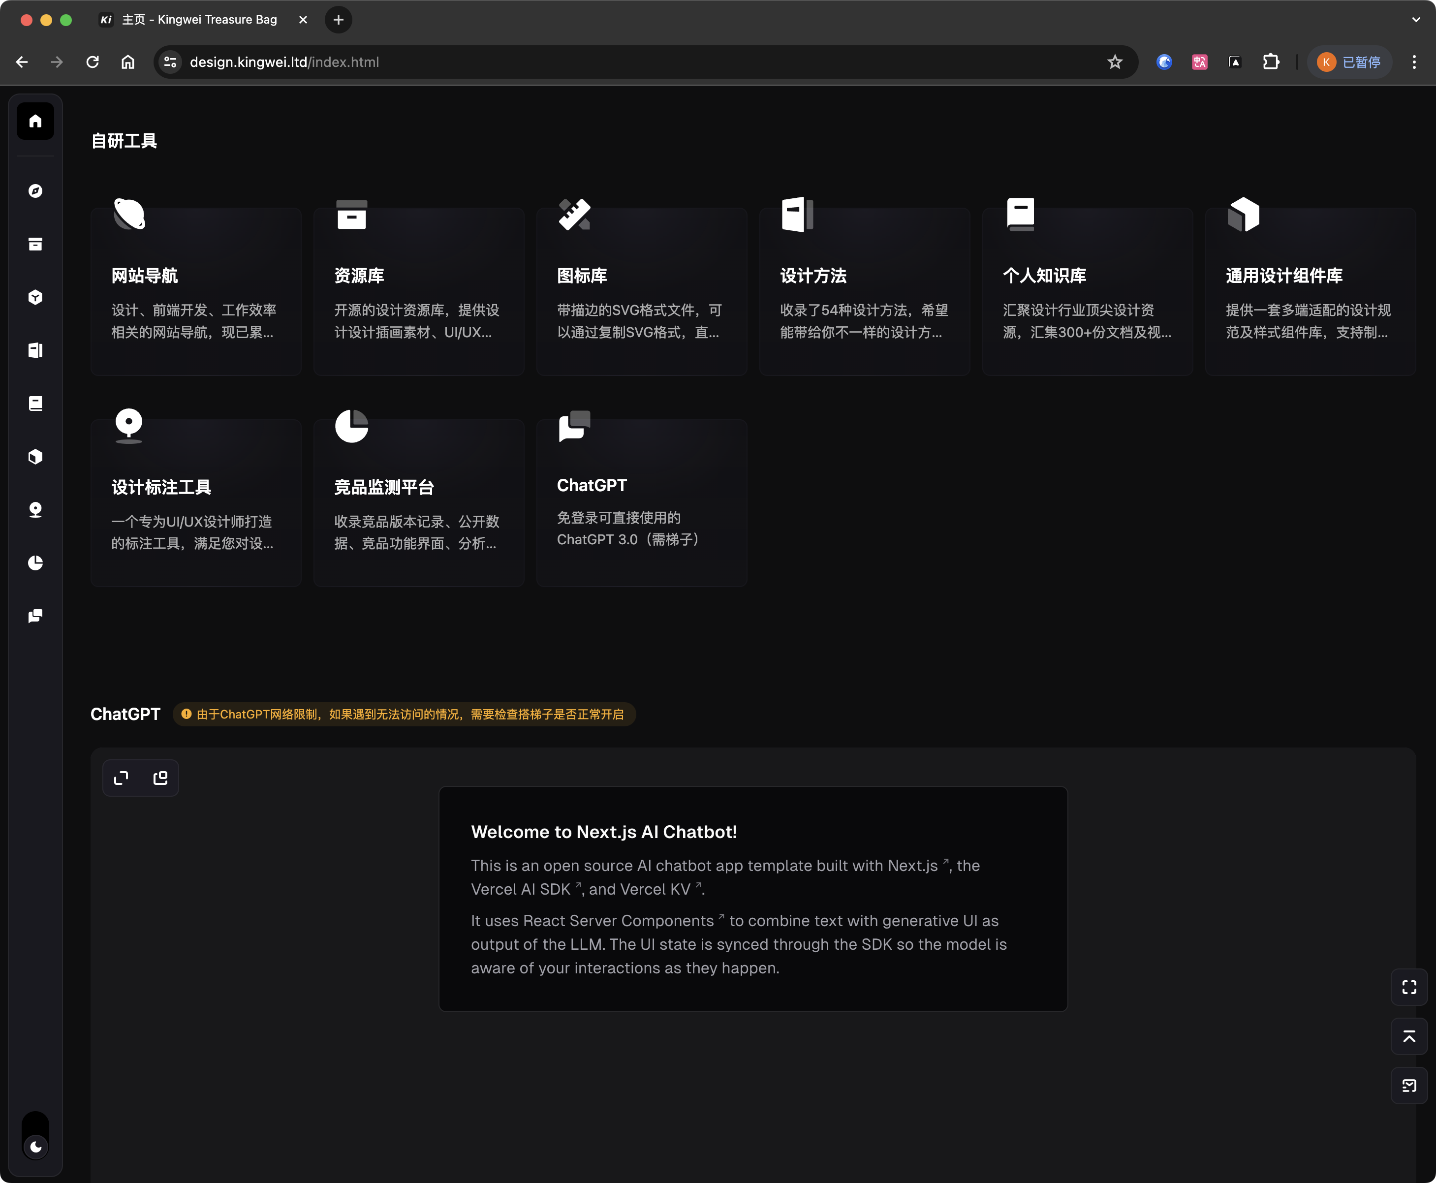Screen dimensions: 1436x1183
Task: Toggle dark mode moon switch
Action: [x=35, y=1146]
